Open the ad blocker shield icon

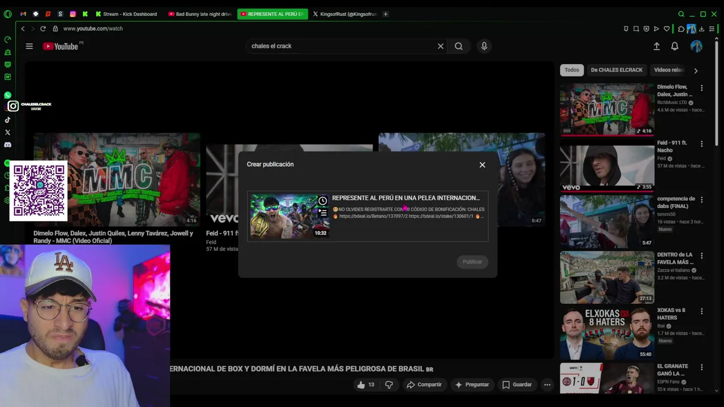click(646, 29)
